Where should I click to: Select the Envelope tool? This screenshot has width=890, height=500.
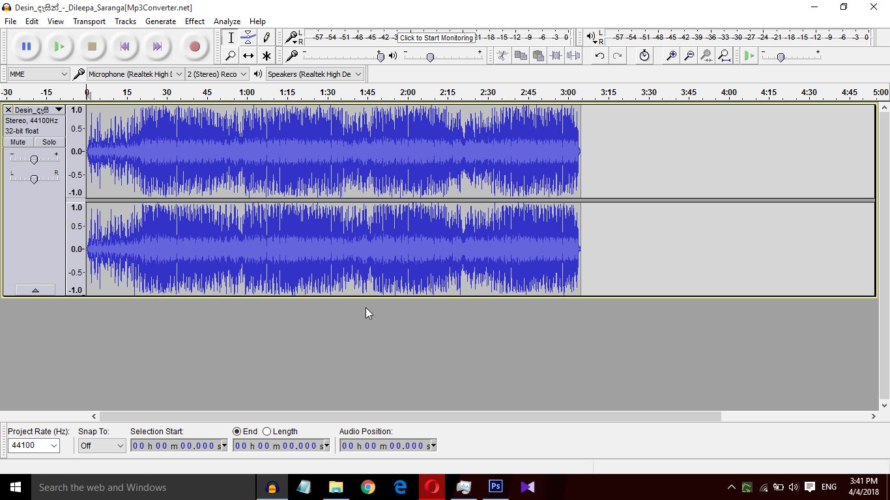pos(248,37)
